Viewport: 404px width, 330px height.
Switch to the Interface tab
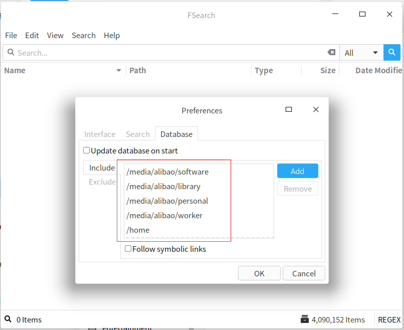pyautogui.click(x=100, y=134)
